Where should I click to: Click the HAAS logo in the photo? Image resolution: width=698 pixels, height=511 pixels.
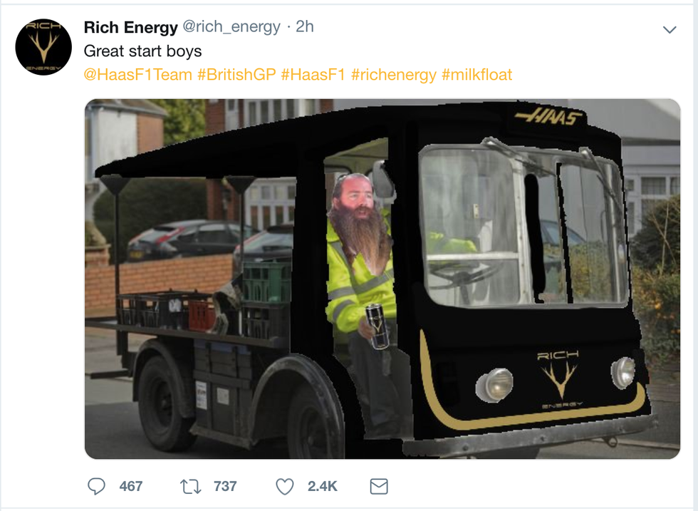pos(548,117)
